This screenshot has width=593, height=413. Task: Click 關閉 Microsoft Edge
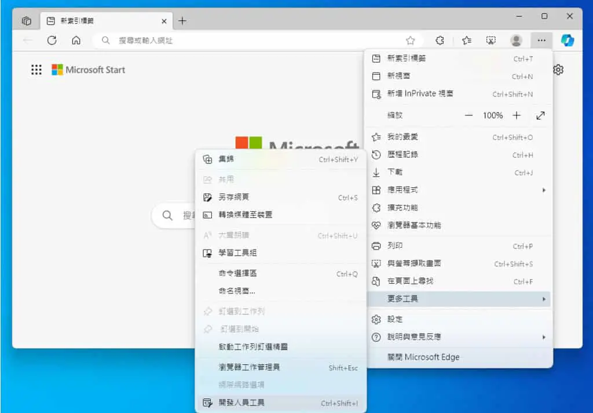coord(459,357)
